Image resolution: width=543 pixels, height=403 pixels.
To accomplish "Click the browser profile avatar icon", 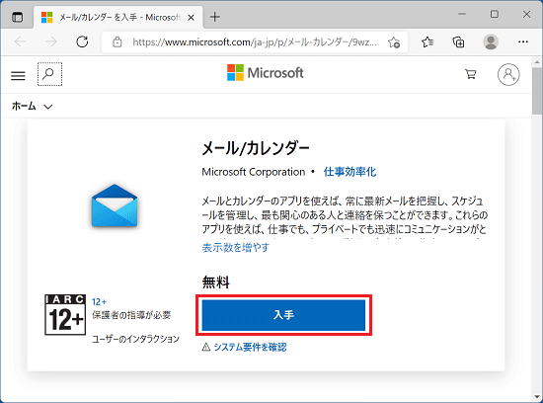I will [491, 41].
